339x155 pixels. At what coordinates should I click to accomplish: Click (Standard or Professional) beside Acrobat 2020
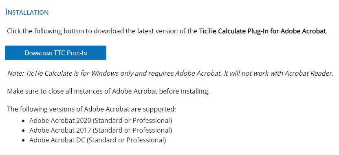(132, 121)
